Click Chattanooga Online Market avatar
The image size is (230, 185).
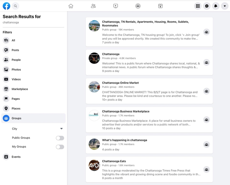pos(94,87)
